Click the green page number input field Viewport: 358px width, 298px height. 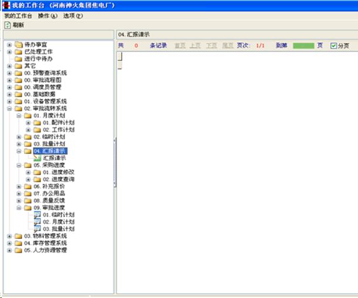[x=303, y=45]
